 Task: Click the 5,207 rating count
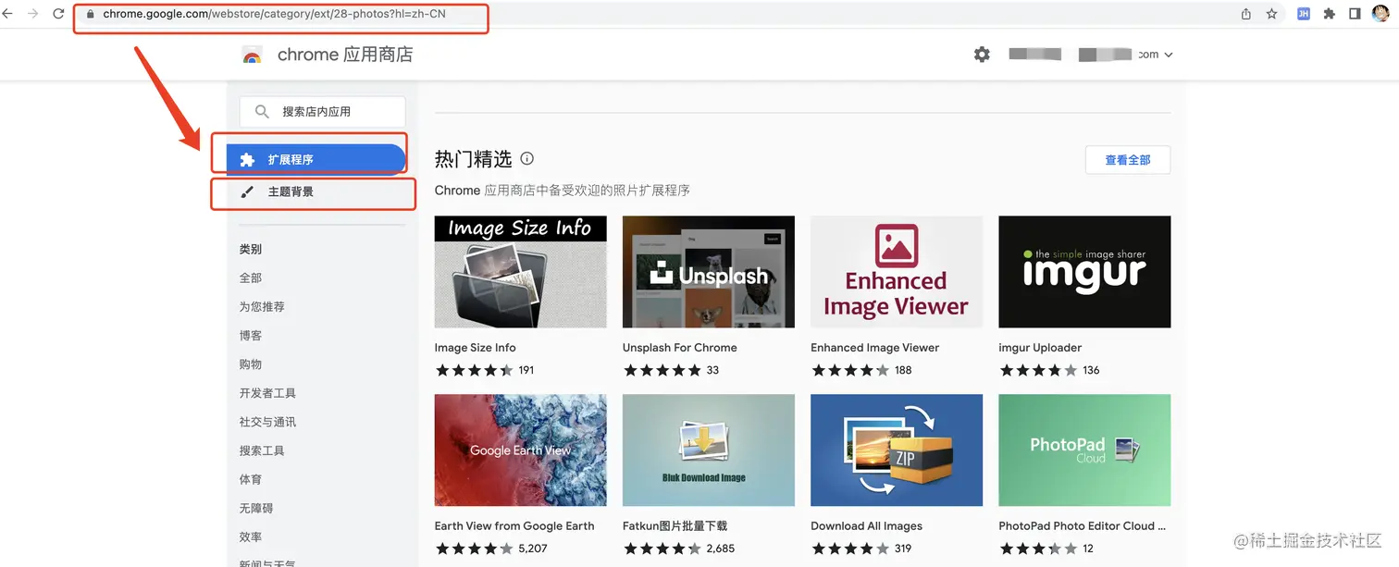(x=533, y=549)
